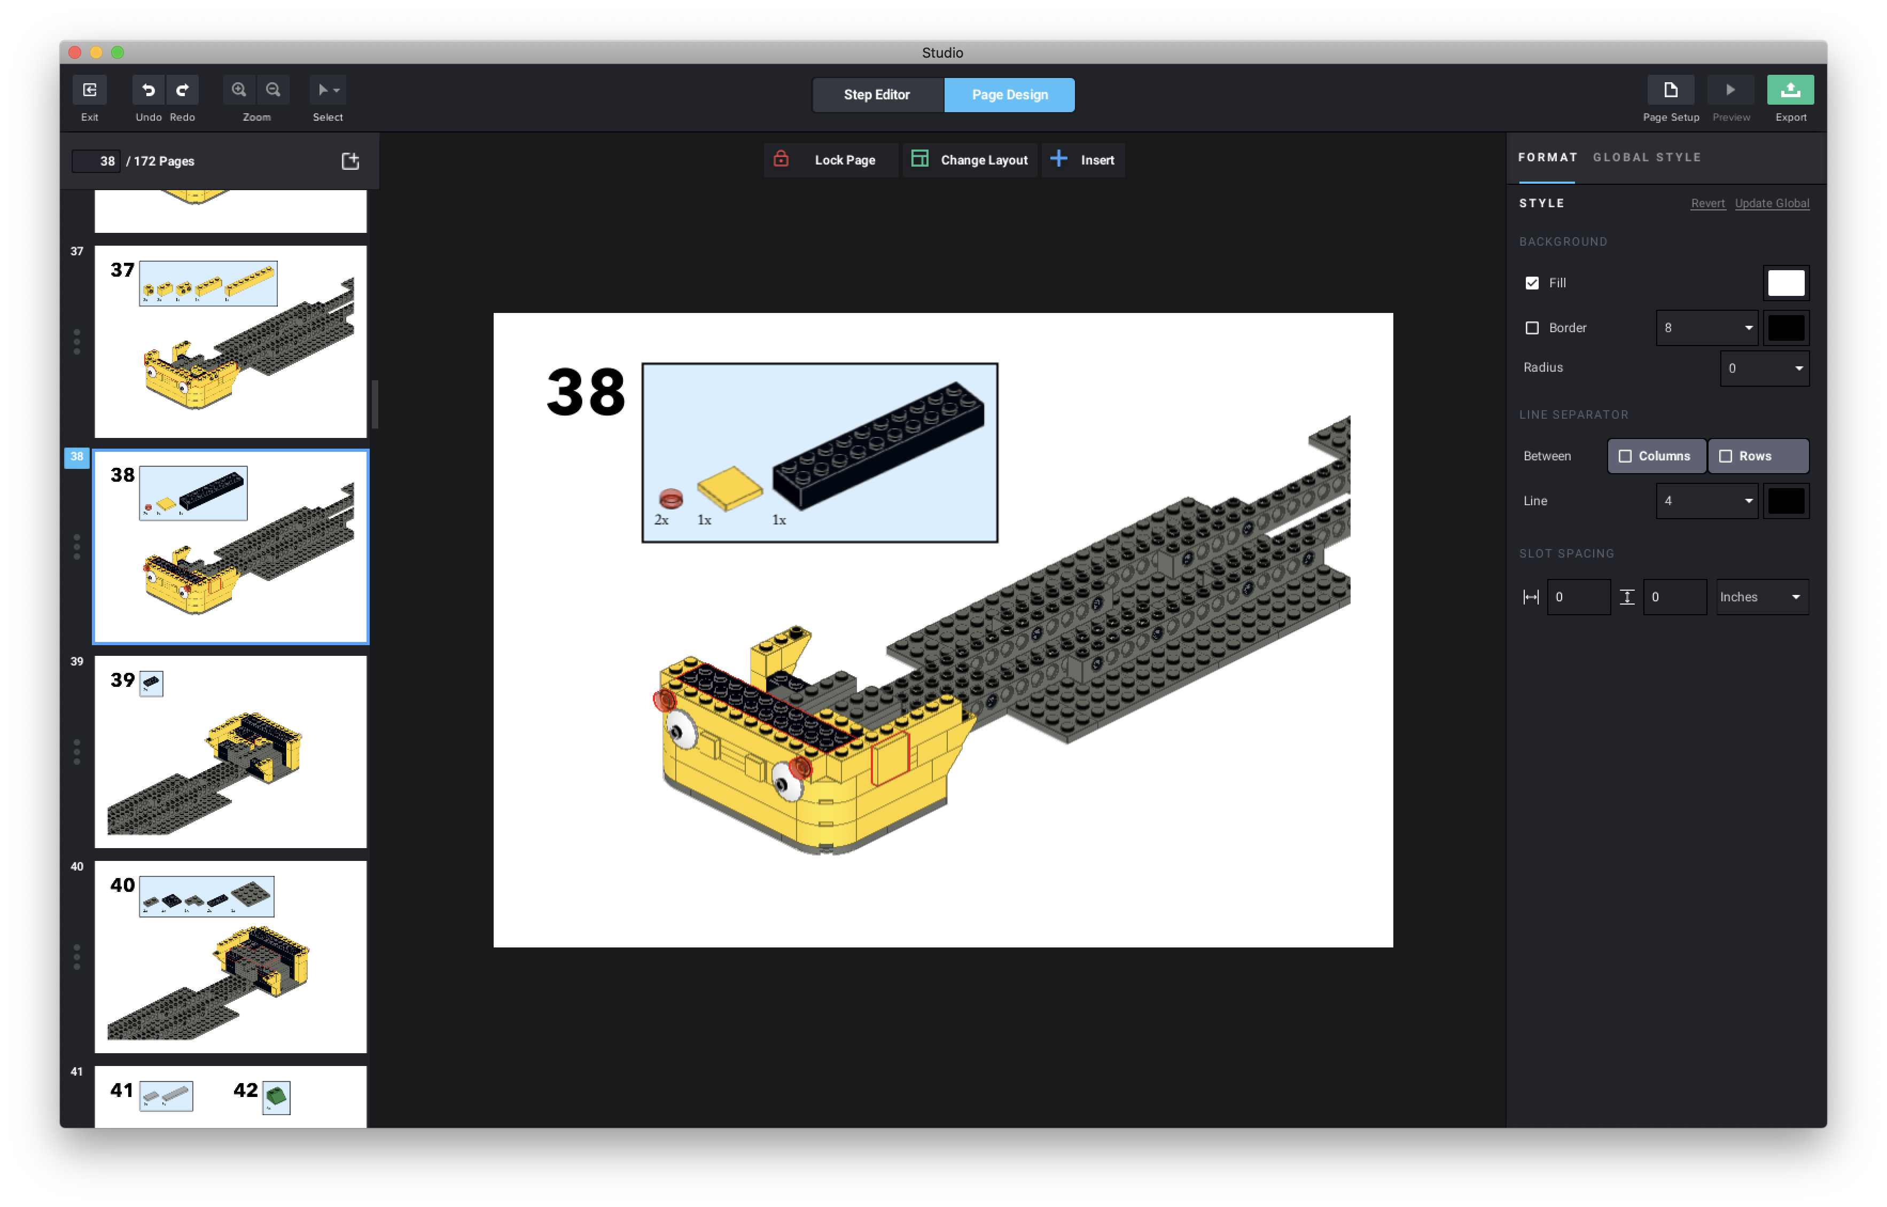This screenshot has width=1887, height=1207.
Task: Grab the drag handle beside page 40
Action: click(x=77, y=957)
